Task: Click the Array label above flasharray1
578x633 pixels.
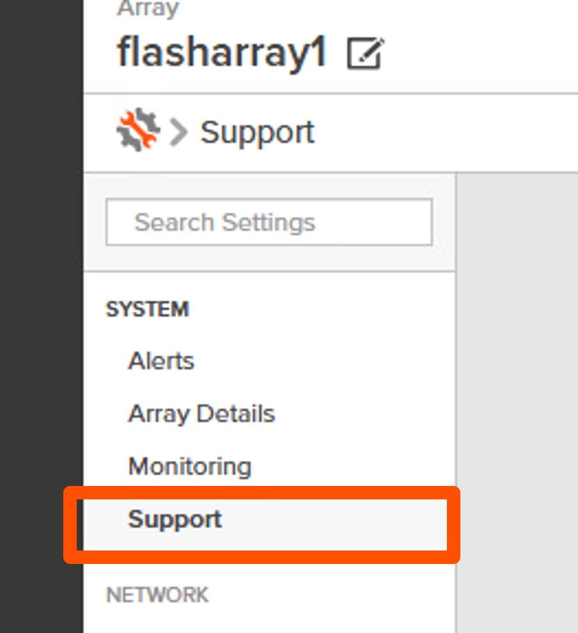Action: (148, 9)
